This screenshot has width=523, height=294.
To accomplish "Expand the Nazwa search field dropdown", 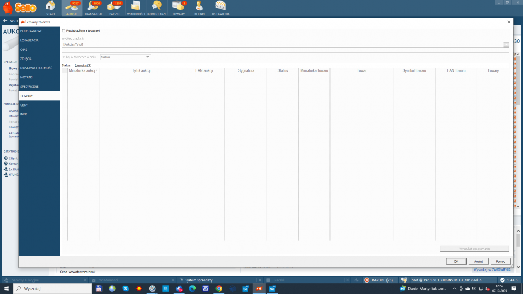I will click(x=147, y=57).
